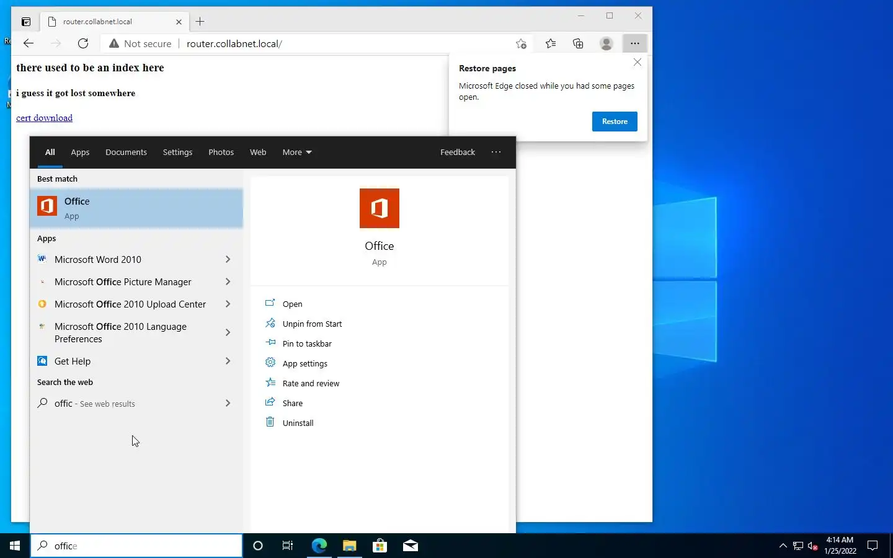Click the taskbar clock 4:14 AM
Image resolution: width=893 pixels, height=558 pixels.
(x=840, y=546)
